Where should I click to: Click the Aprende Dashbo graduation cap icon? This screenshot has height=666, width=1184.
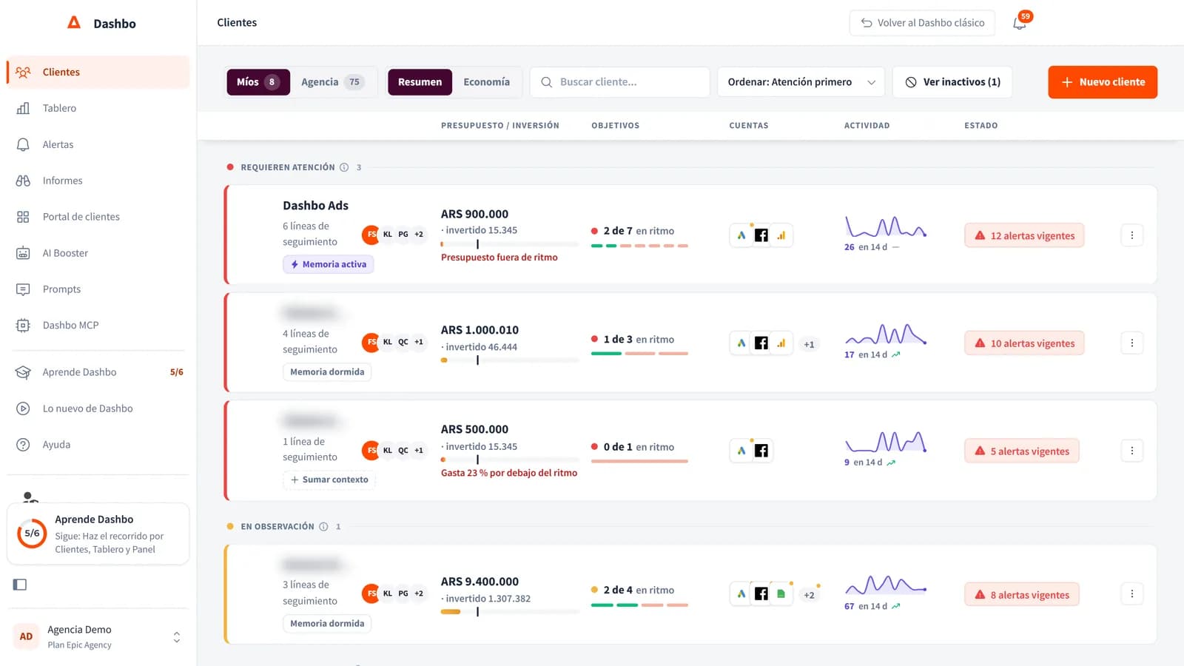pyautogui.click(x=23, y=372)
